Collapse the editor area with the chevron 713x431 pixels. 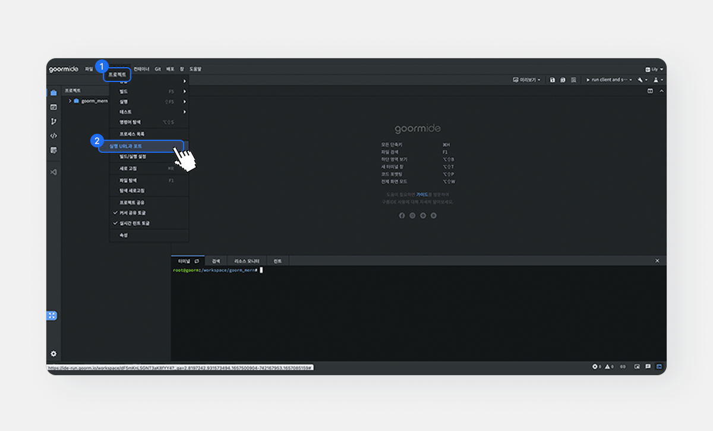click(661, 91)
